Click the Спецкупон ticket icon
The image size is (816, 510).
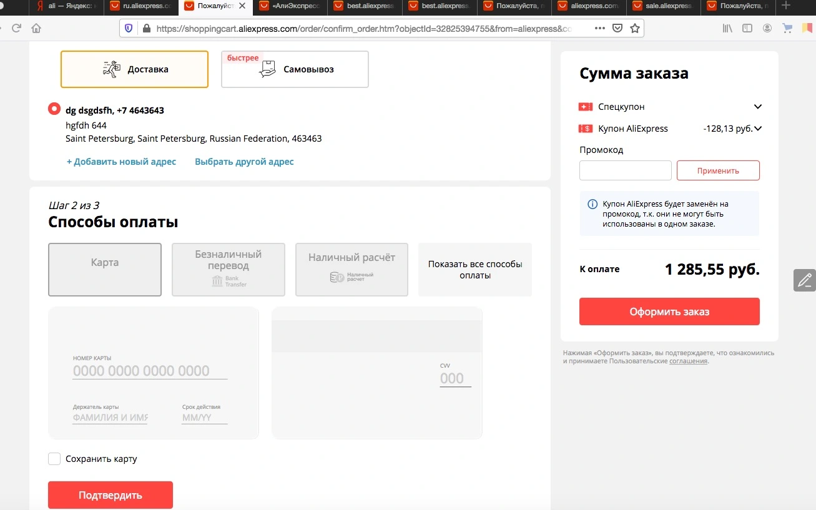[586, 107]
